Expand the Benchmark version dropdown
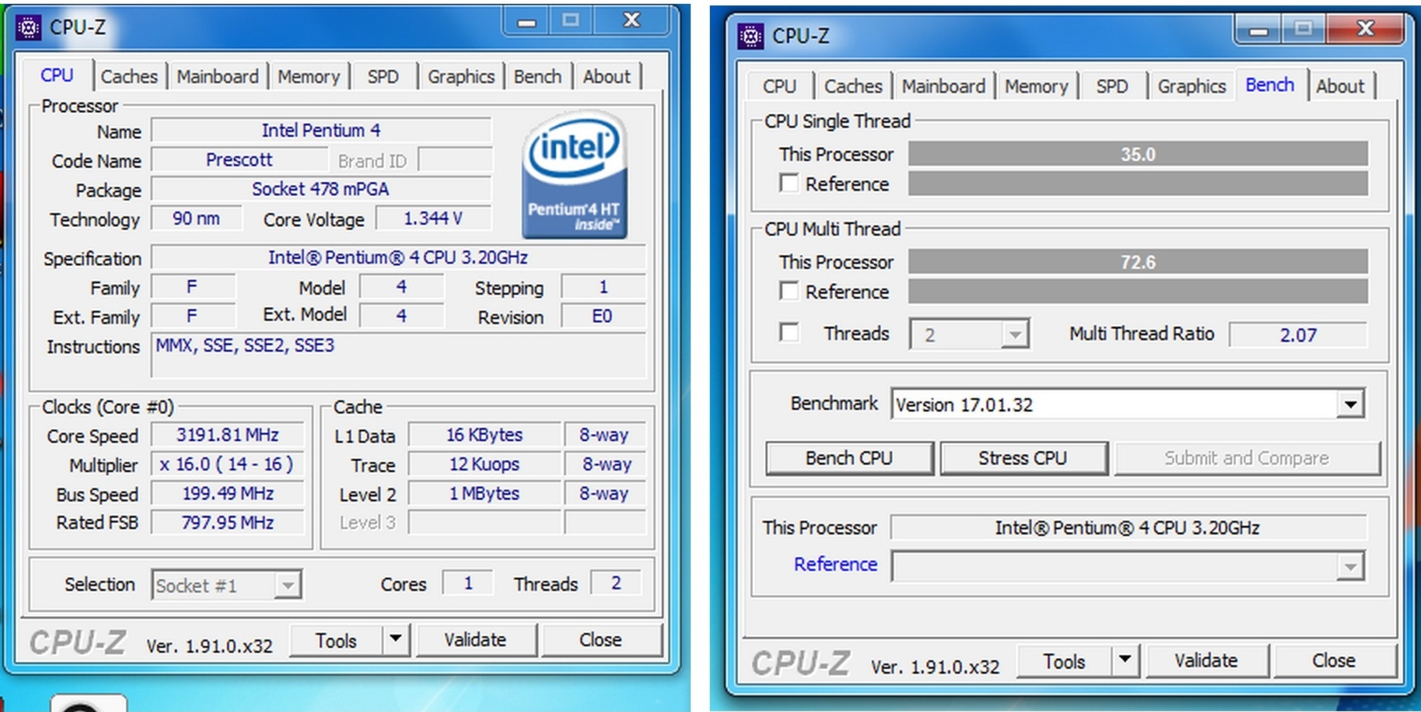 pyautogui.click(x=1350, y=405)
